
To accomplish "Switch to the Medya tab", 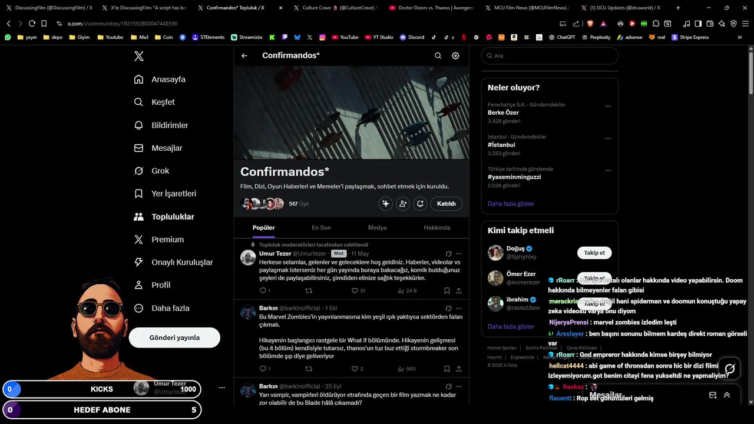I will coord(378,227).
